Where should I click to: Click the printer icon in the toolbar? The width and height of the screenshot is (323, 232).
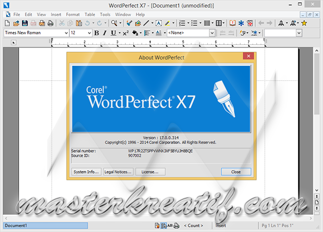(x=50, y=23)
